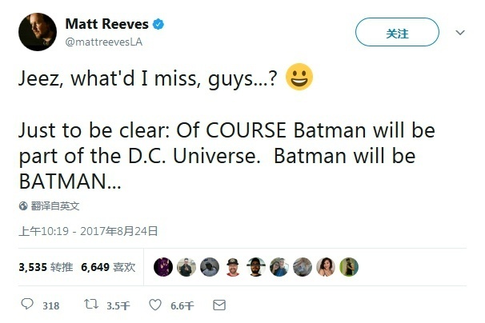Select the liker avatar with red cap
This screenshot has width=485, height=323.
(x=232, y=267)
